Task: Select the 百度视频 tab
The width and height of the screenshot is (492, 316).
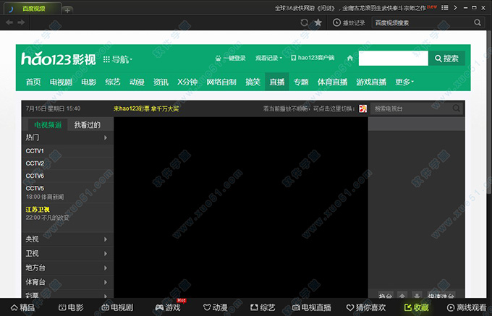Action: [x=33, y=9]
